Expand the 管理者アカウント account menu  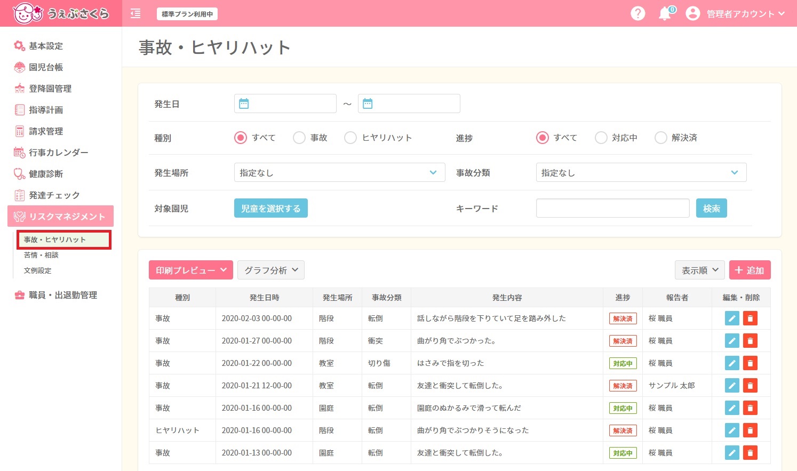pos(746,14)
